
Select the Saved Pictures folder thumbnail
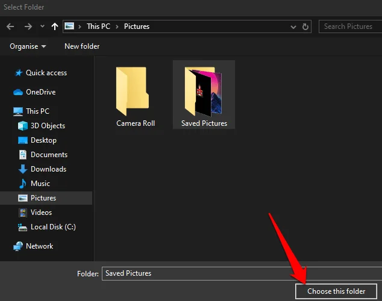(203, 92)
